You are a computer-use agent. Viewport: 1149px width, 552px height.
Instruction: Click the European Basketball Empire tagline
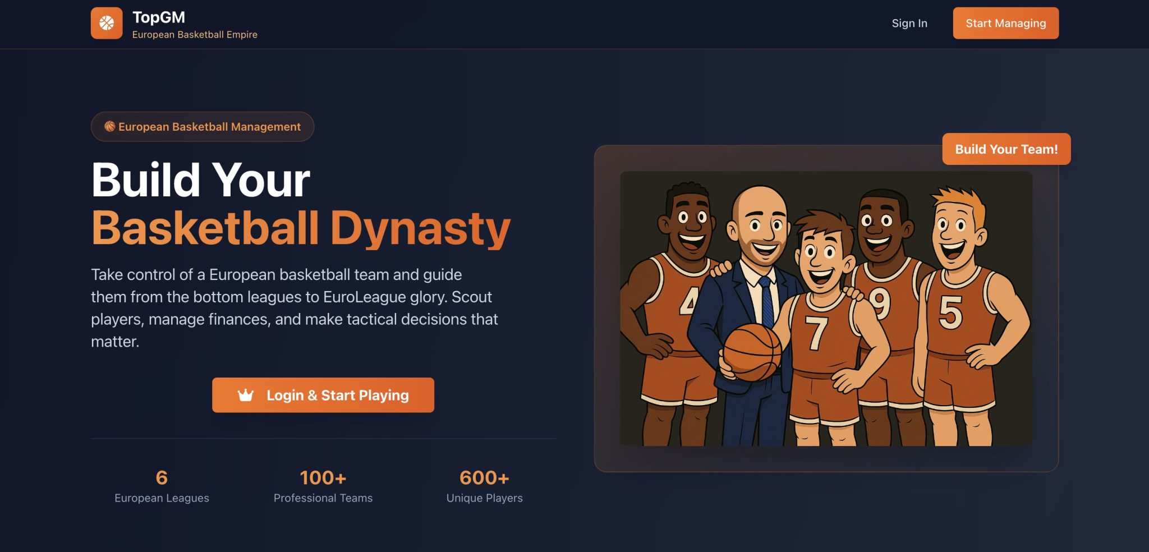click(195, 34)
